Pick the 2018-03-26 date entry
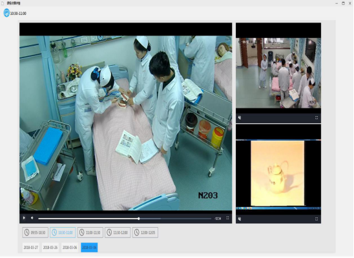 [x=50, y=248]
